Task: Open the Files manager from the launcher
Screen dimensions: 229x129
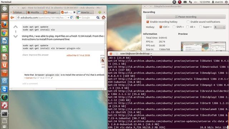Action: pos(5,17)
